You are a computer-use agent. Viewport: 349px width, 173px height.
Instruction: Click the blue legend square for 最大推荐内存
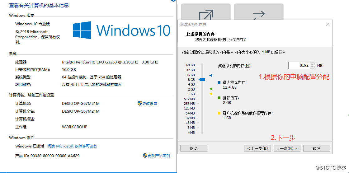point(219,83)
